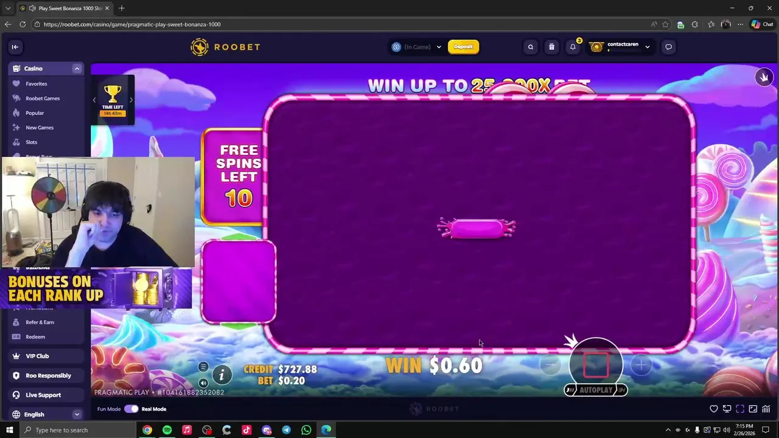Open Windows Start menu
This screenshot has width=779, height=438.
point(9,430)
